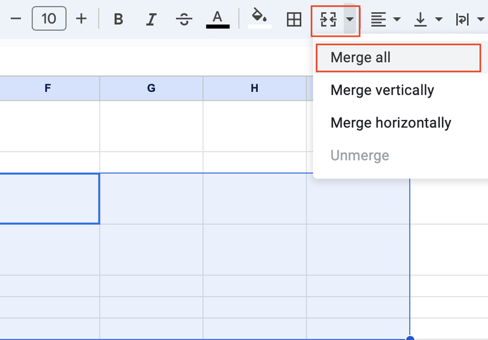
Task: Click the font size field
Action: [x=49, y=19]
